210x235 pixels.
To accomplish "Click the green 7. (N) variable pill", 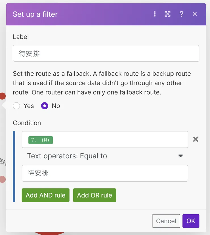I will click(40, 140).
